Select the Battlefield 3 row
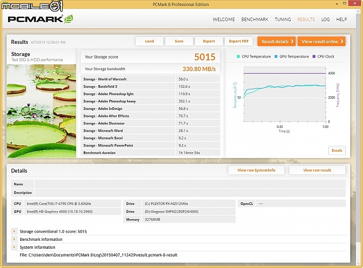The image size is (363, 268). pyautogui.click(x=150, y=87)
